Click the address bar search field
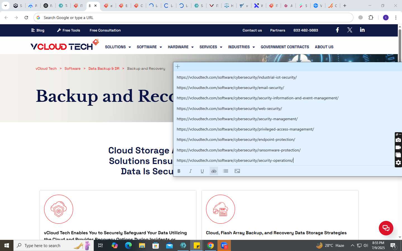Image resolution: width=402 pixels, height=251 pixels. click(x=193, y=18)
